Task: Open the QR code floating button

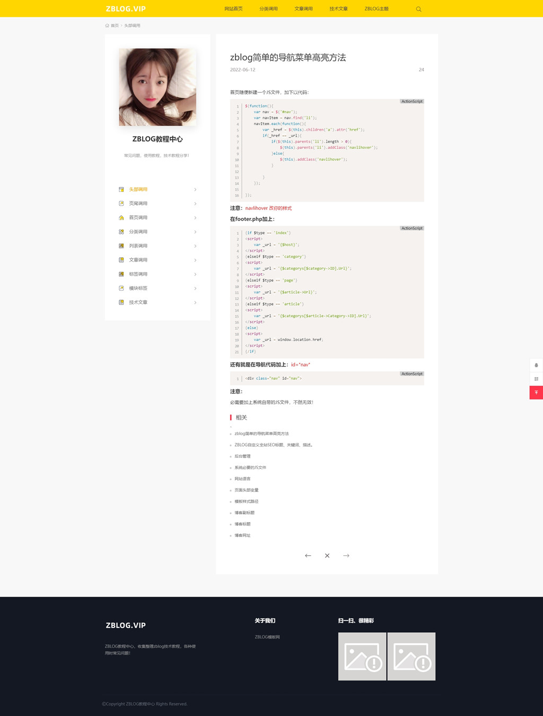Action: click(536, 379)
